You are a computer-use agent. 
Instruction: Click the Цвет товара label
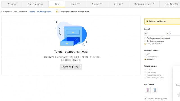pos(149,84)
